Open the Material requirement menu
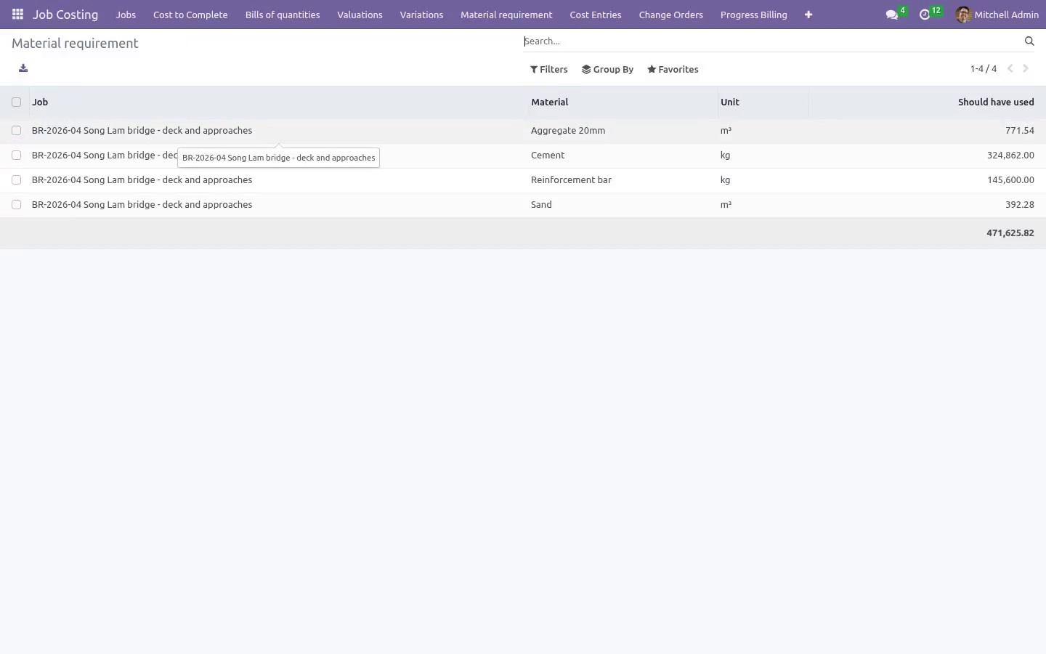 506,15
